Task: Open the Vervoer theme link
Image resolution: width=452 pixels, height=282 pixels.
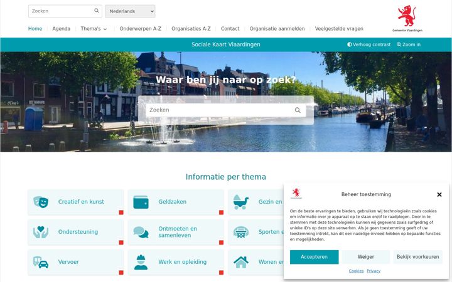Action: 76,263
